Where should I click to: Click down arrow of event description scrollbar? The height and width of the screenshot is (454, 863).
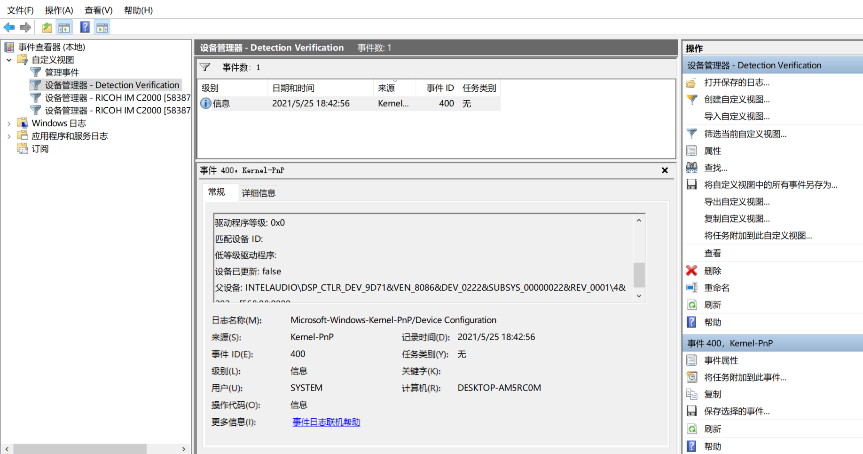[x=639, y=296]
